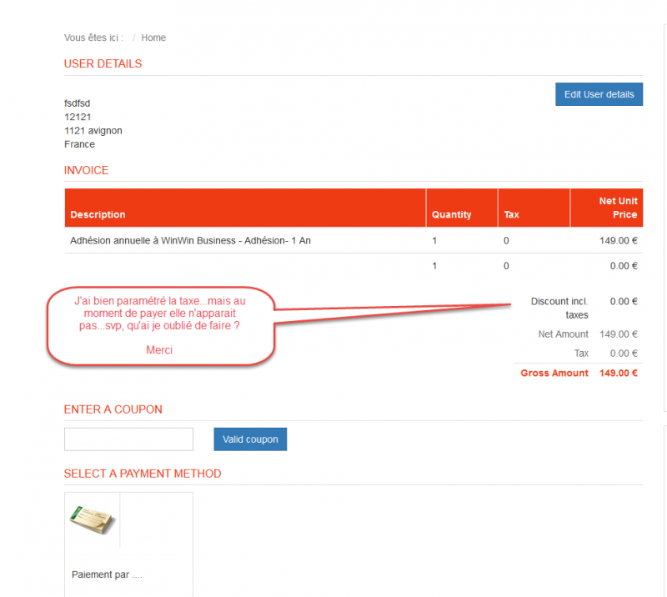The height and width of the screenshot is (597, 667).
Task: Click the 149.00 € unit price cell
Action: [x=619, y=241]
